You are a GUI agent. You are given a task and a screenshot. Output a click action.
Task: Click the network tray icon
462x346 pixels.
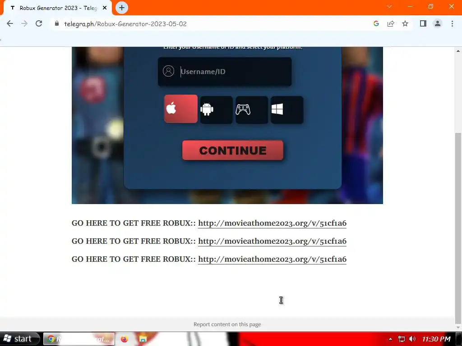pyautogui.click(x=401, y=339)
